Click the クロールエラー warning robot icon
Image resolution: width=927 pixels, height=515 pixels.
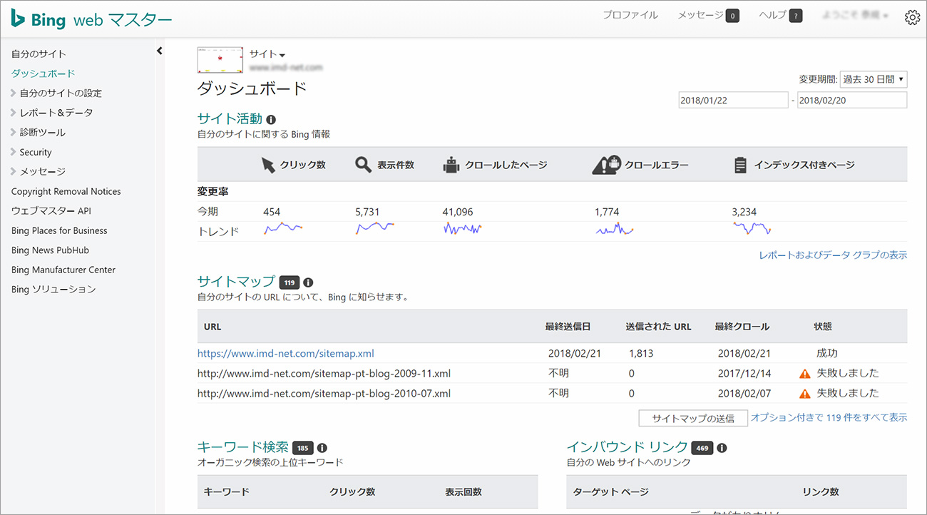[606, 165]
